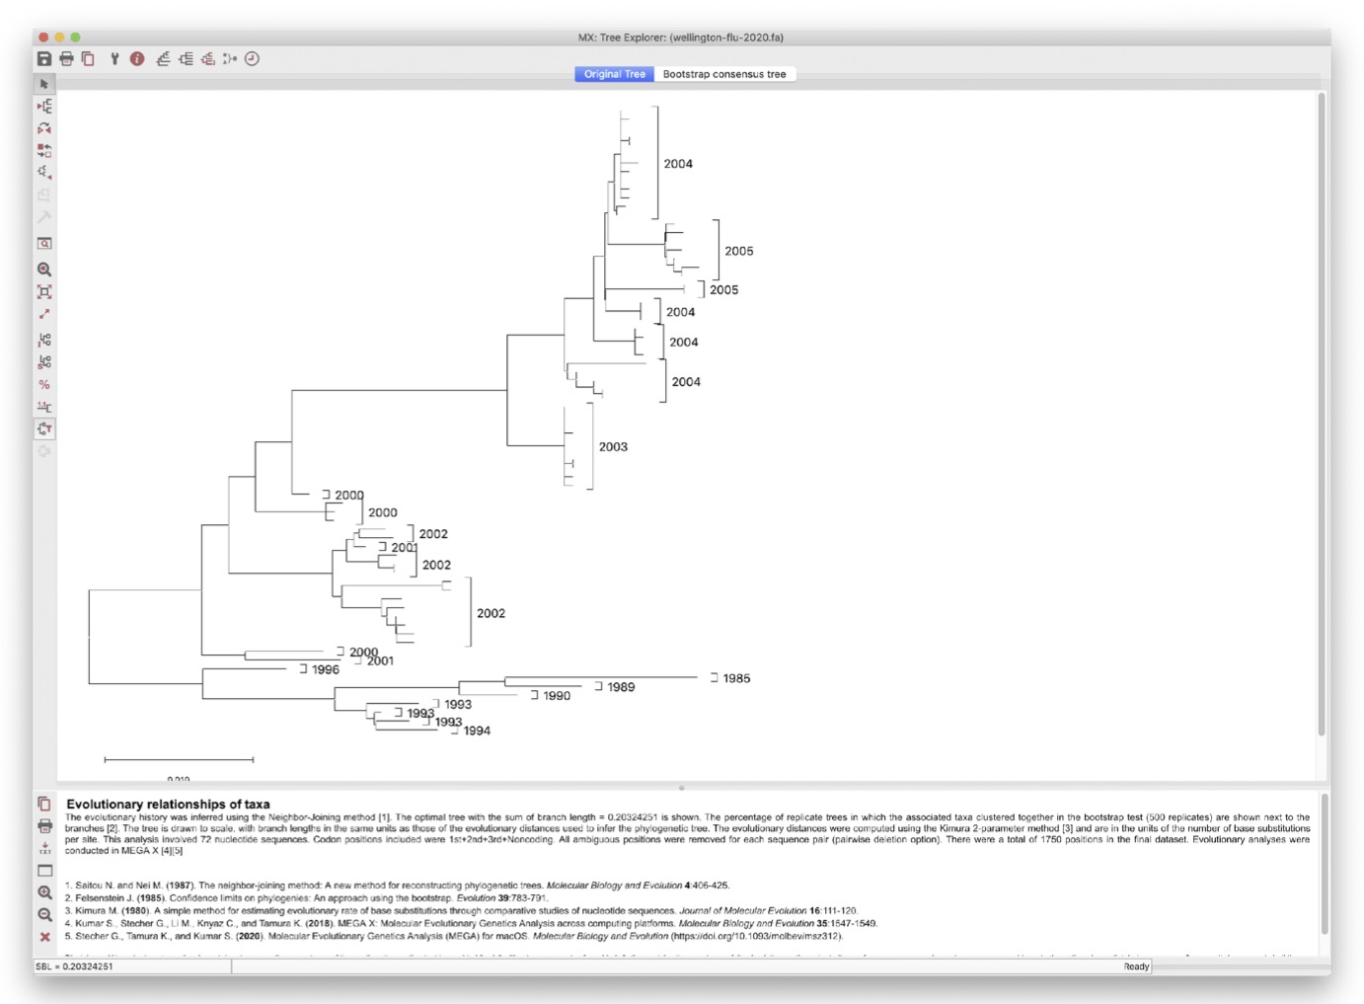Viewport: 1364px width, 1004px height.
Task: Click the red information icon in the toolbar
Action: pyautogui.click(x=137, y=59)
